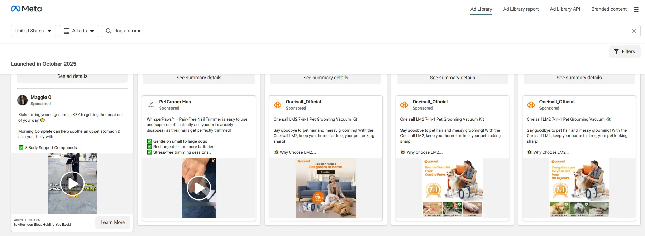Open the PetGroom Hub advertiser link

click(x=175, y=102)
